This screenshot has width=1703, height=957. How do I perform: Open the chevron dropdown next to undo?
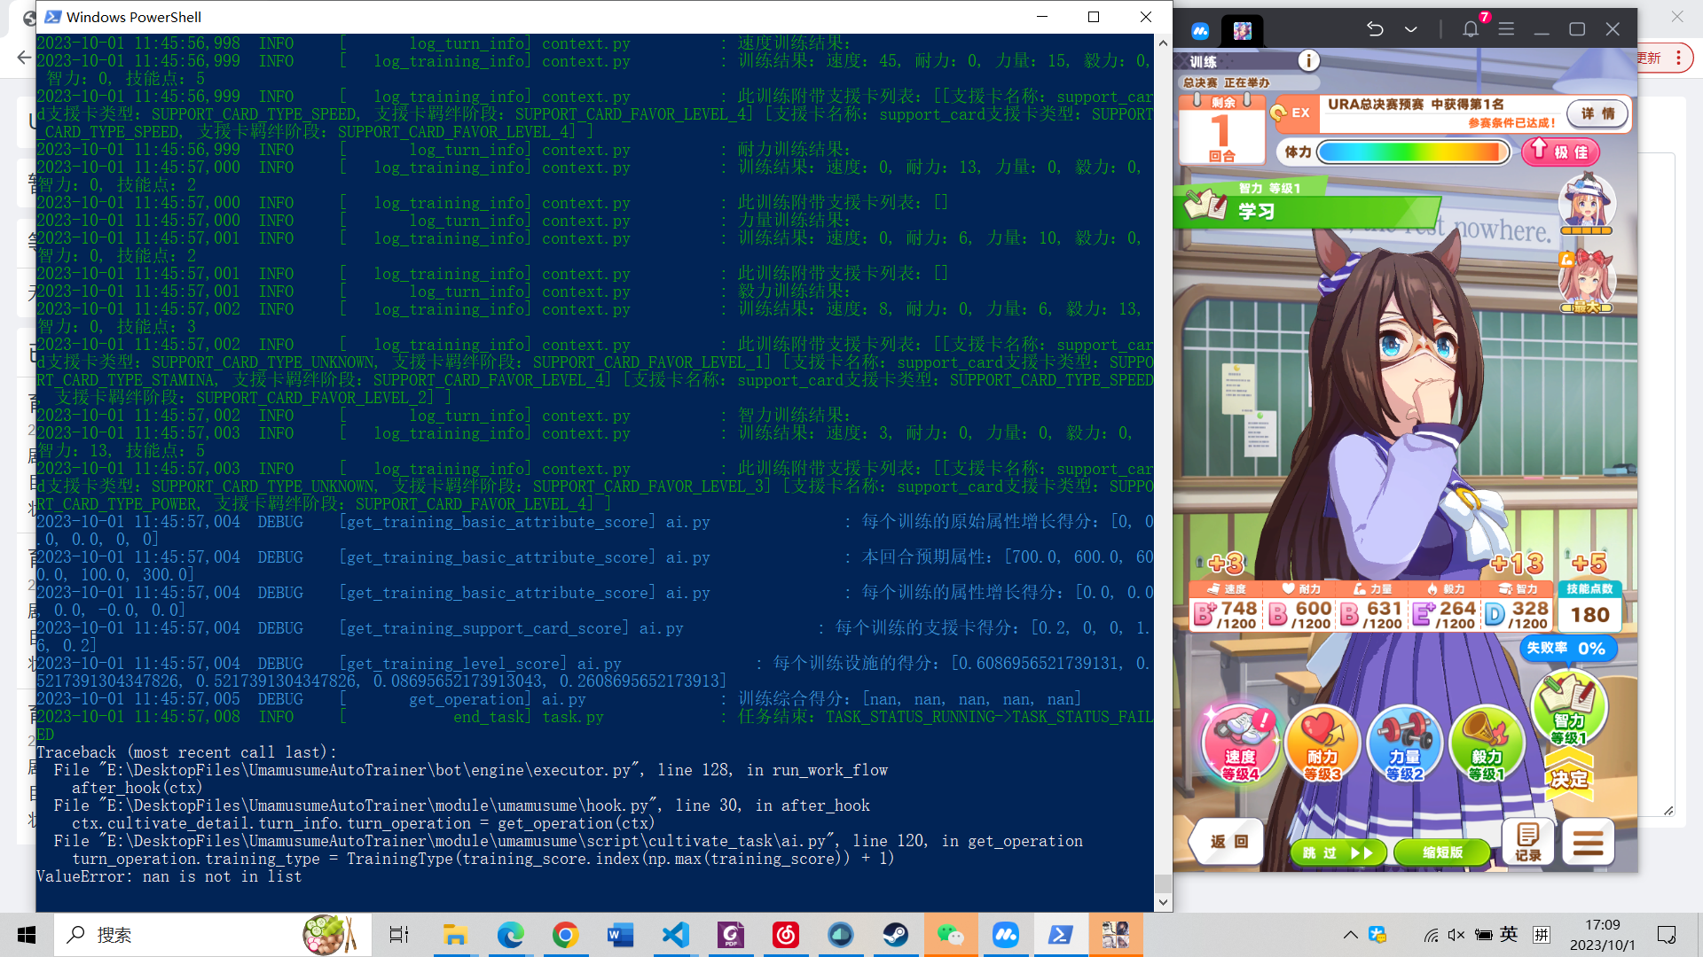(x=1409, y=29)
